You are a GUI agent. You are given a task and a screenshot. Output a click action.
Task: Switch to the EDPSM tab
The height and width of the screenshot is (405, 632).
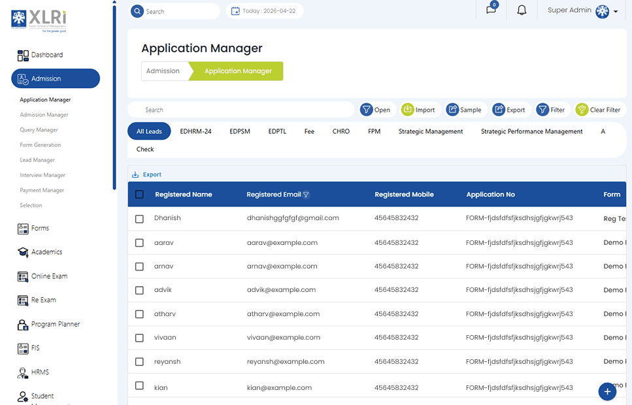(240, 131)
